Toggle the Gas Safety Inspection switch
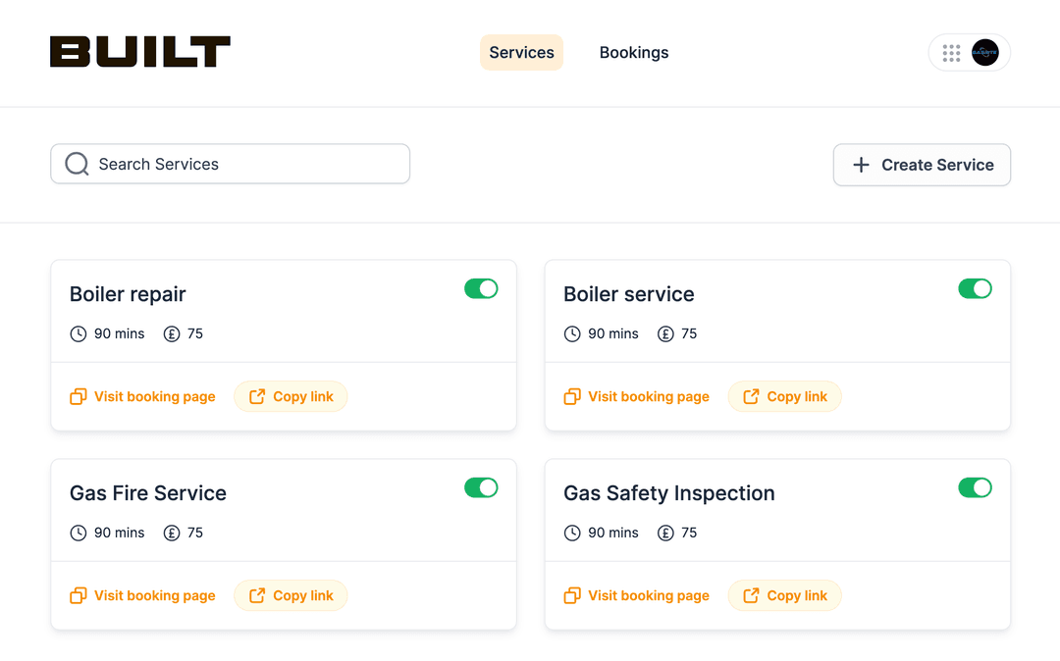The width and height of the screenshot is (1060, 661). click(x=975, y=487)
